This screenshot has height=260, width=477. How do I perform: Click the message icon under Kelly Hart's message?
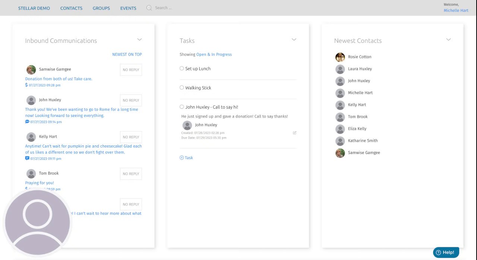(27, 158)
